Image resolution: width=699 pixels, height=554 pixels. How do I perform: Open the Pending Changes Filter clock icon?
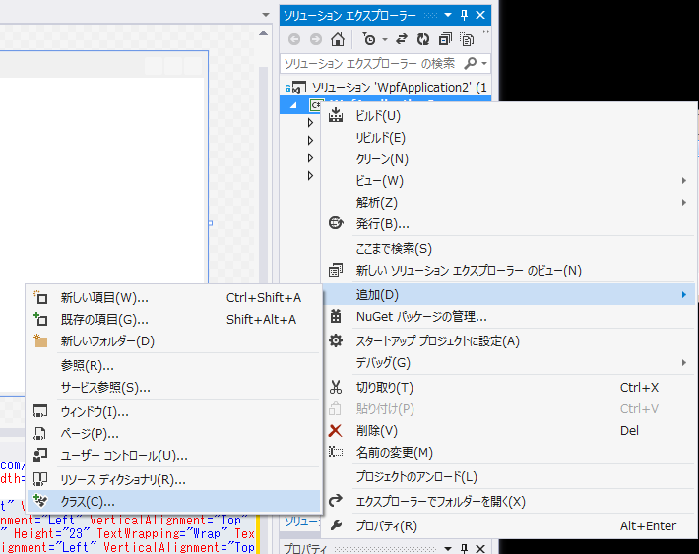(x=369, y=39)
